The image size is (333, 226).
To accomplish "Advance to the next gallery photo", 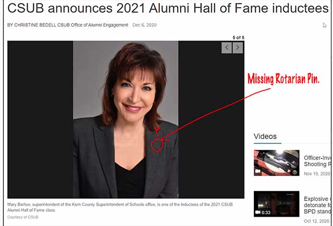I will pyautogui.click(x=238, y=48).
